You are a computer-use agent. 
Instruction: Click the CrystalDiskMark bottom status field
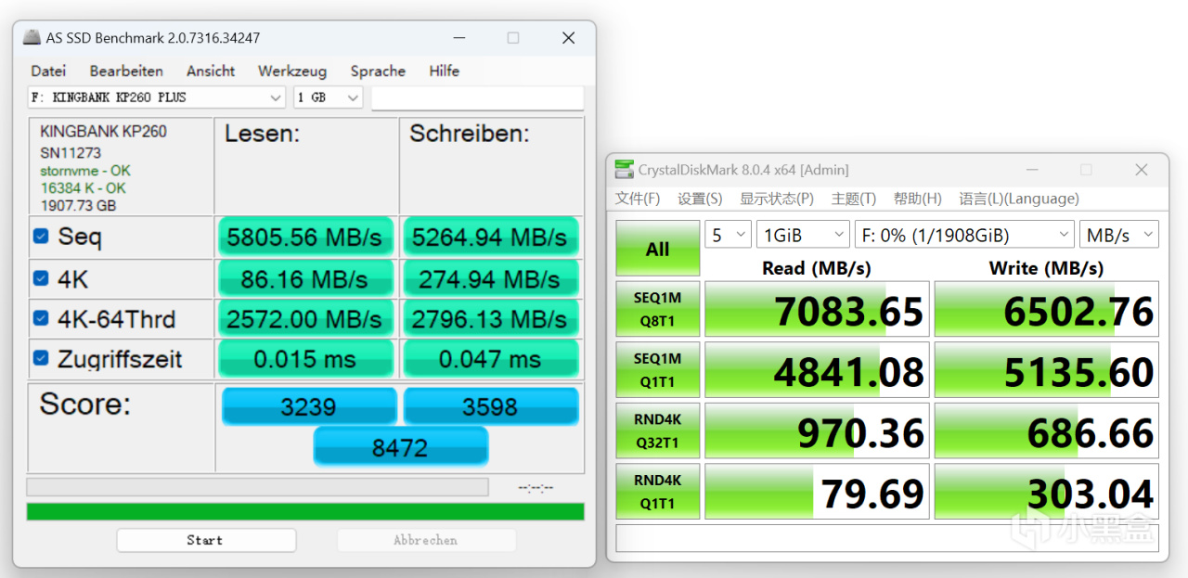887,538
